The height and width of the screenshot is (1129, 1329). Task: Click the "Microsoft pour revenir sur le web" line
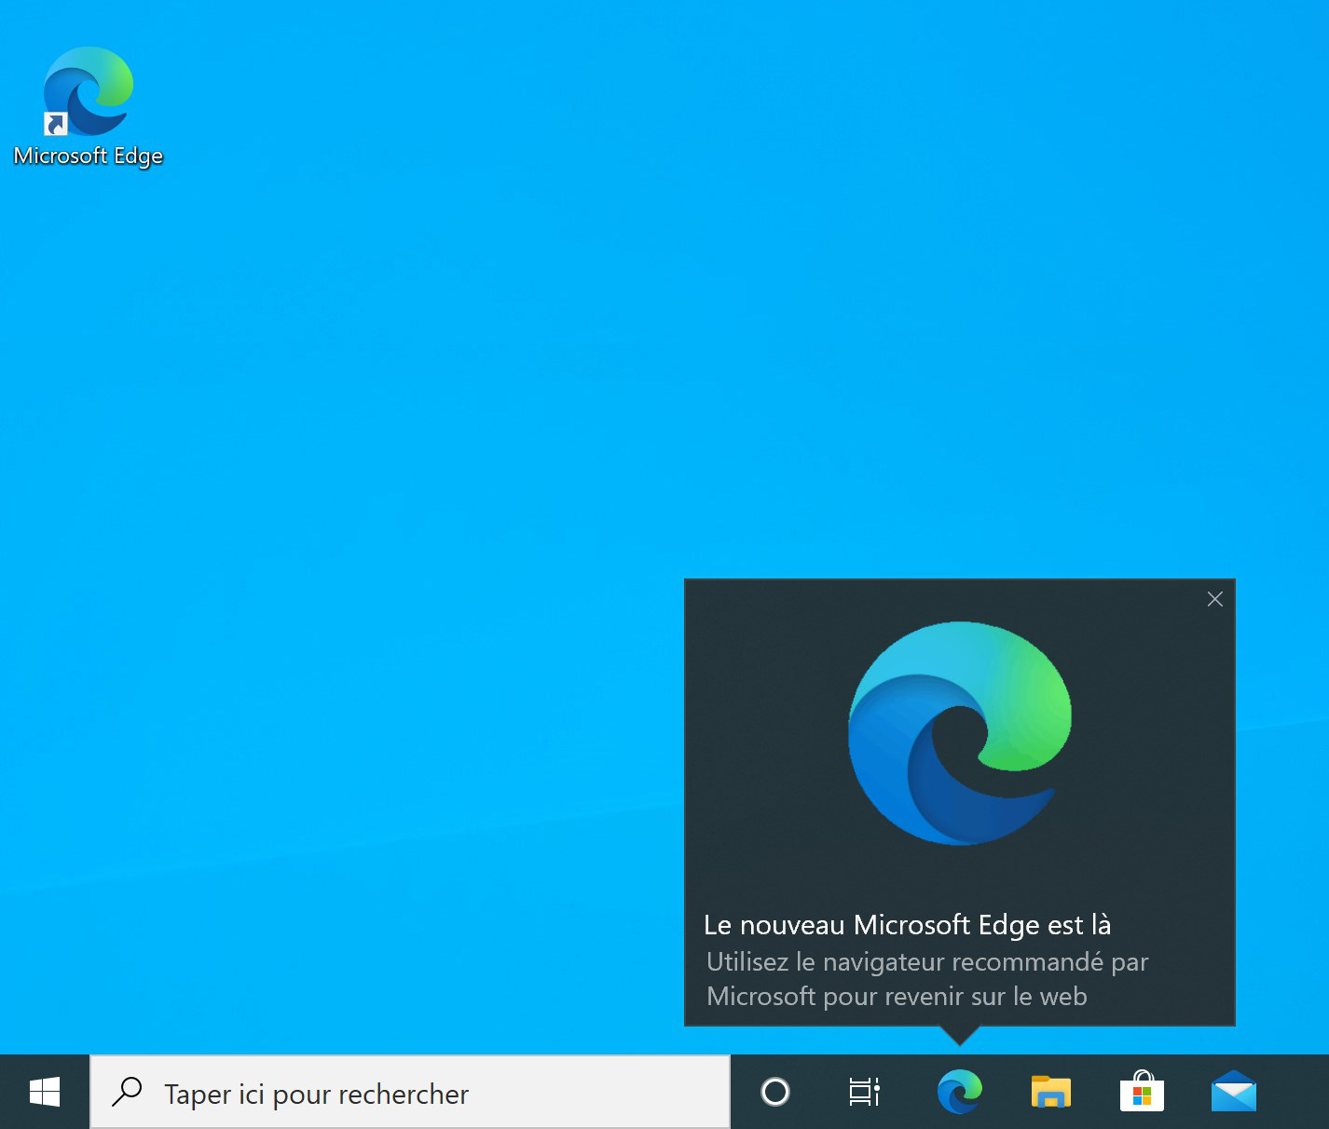tap(897, 997)
